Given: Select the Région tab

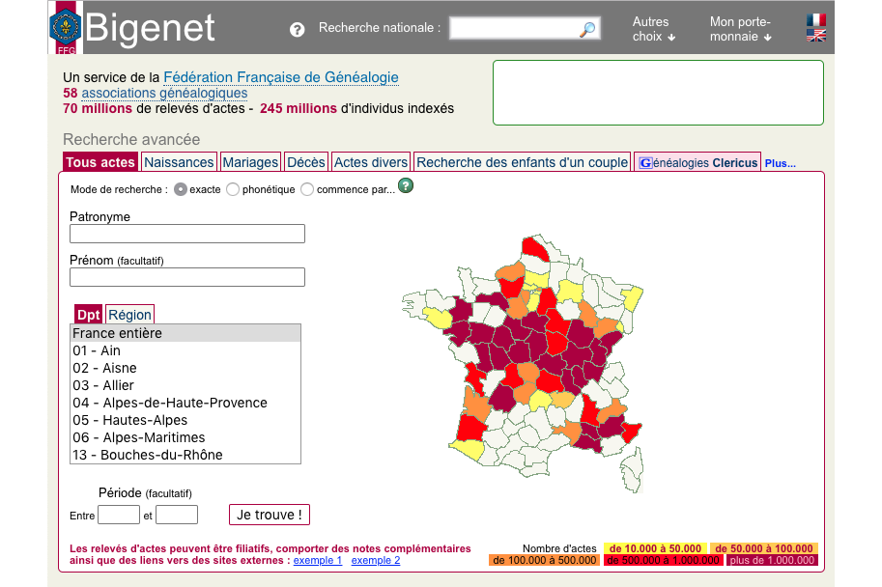Looking at the screenshot, I should coord(130,315).
